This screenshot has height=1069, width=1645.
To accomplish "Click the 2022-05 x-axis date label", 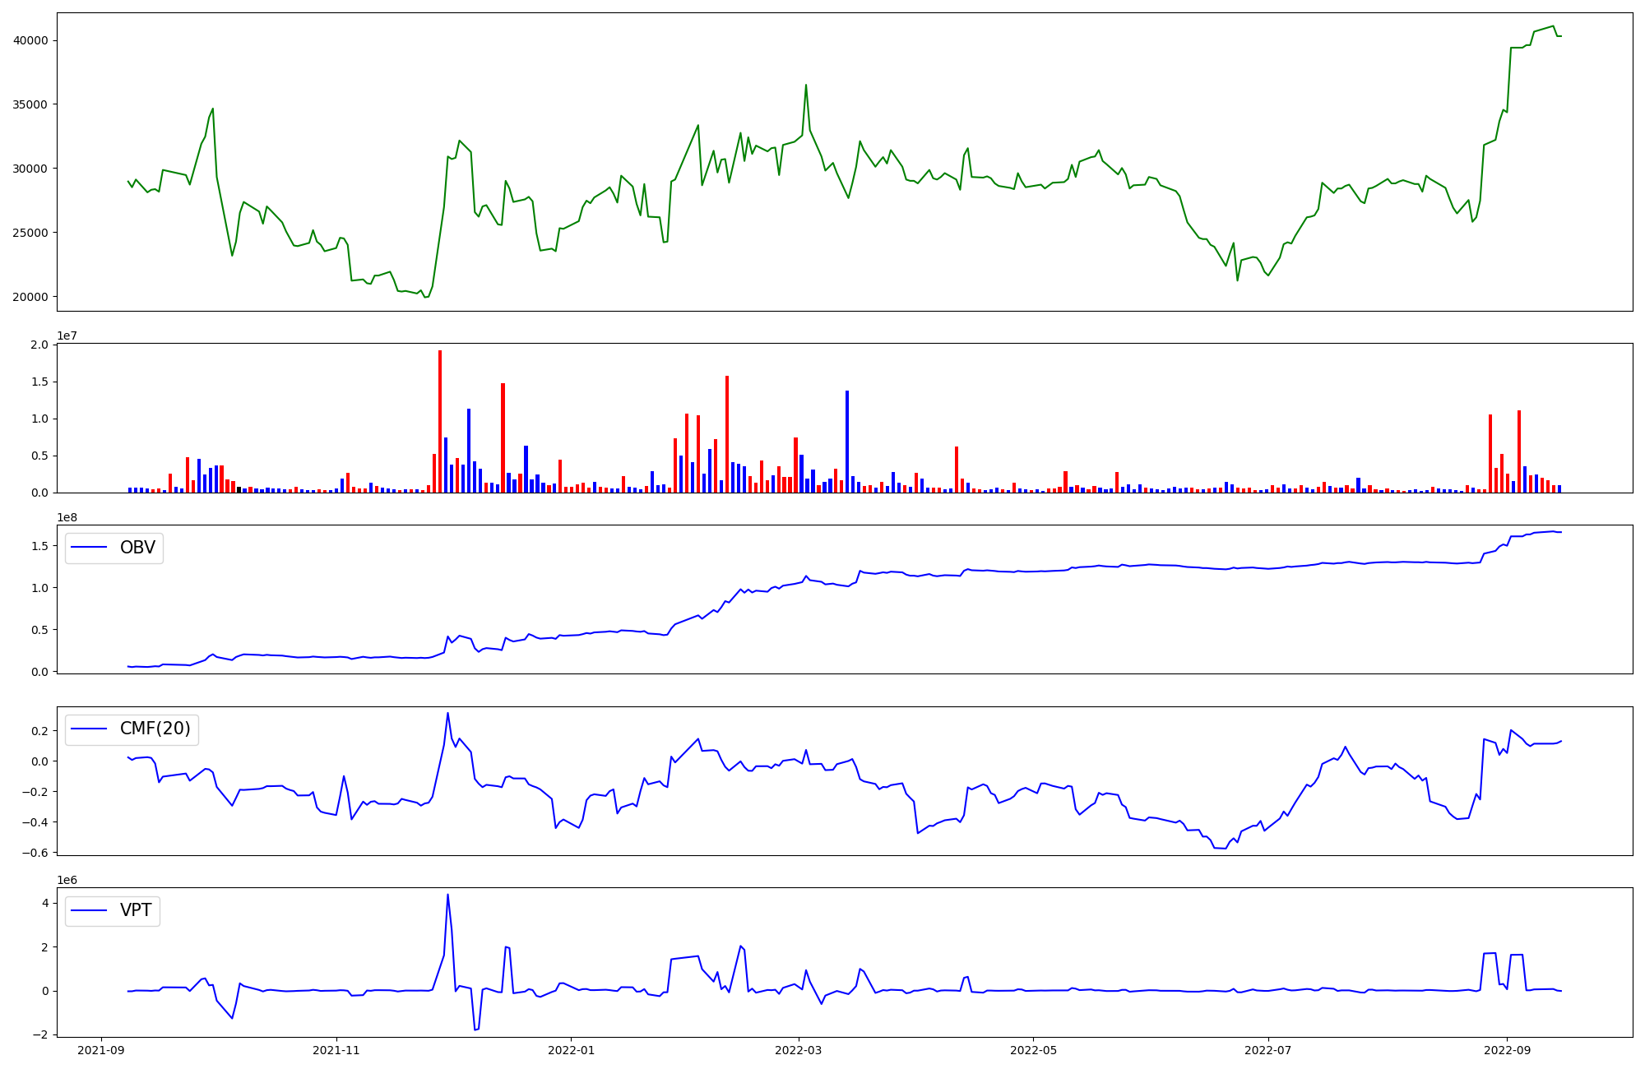I will tap(1033, 1050).
